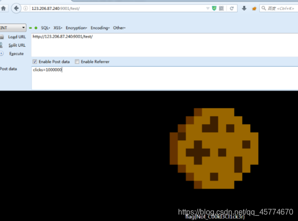Reload the page with refresh icon

tap(232, 8)
